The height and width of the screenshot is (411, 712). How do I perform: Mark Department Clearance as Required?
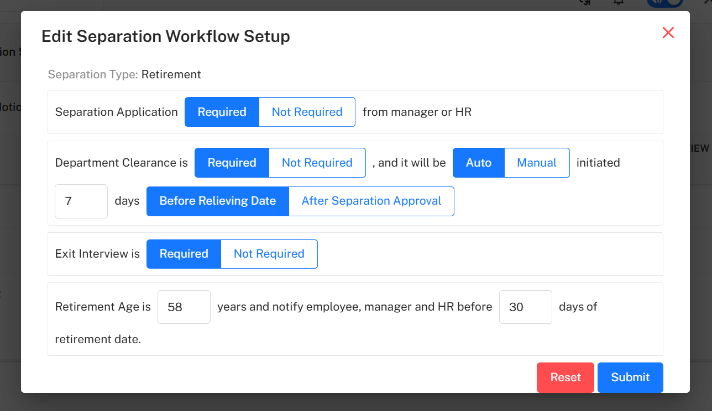[232, 163]
